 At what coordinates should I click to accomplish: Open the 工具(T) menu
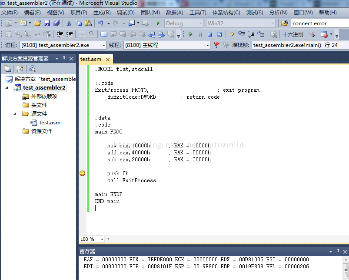pyautogui.click(x=198, y=13)
